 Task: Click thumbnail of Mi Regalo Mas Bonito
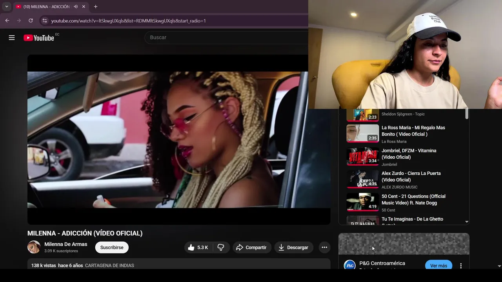362,133
